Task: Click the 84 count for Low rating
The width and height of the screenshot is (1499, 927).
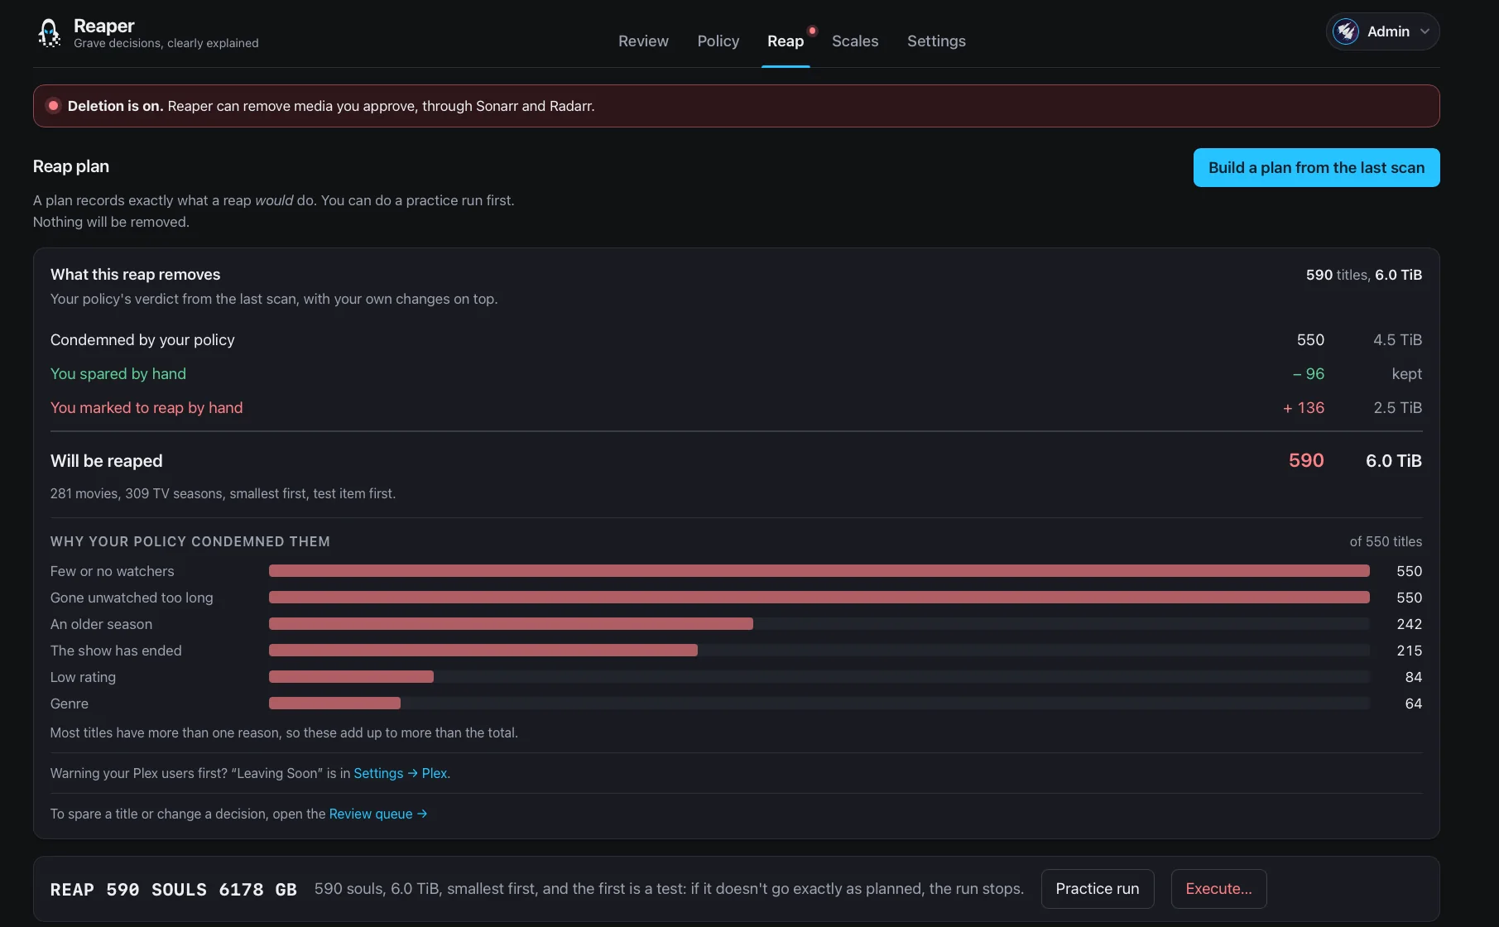Action: click(1414, 677)
